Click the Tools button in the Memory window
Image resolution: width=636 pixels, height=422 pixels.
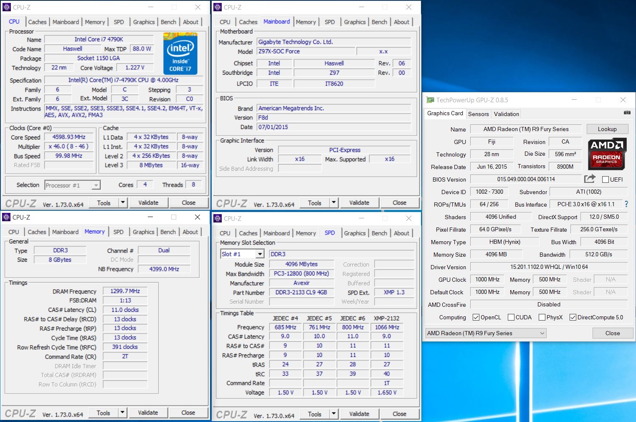104,413
